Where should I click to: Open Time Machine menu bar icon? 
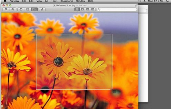(139, 1)
